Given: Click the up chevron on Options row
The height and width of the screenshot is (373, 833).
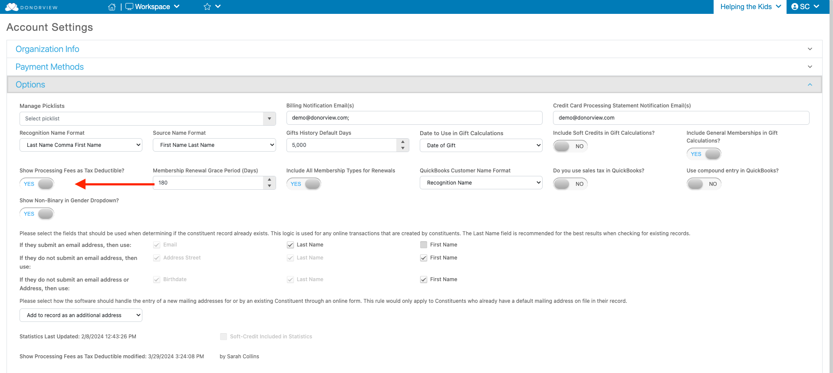Looking at the screenshot, I should 810,84.
